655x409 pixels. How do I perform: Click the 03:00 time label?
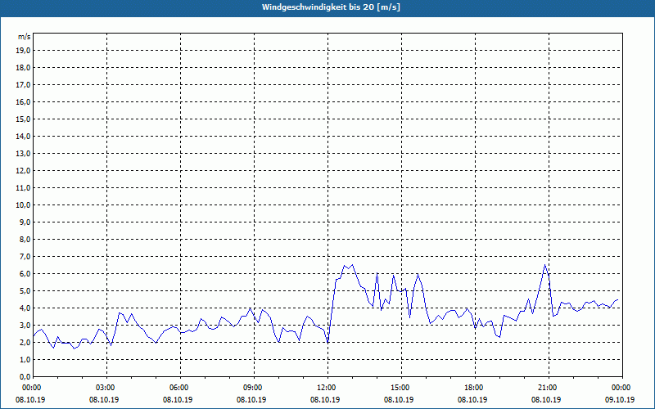(107, 388)
